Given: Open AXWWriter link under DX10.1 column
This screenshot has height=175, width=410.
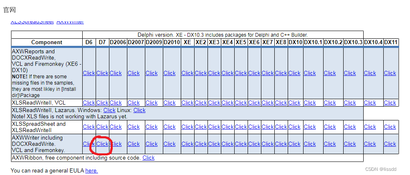Looking at the screenshot, I should click(x=310, y=144).
